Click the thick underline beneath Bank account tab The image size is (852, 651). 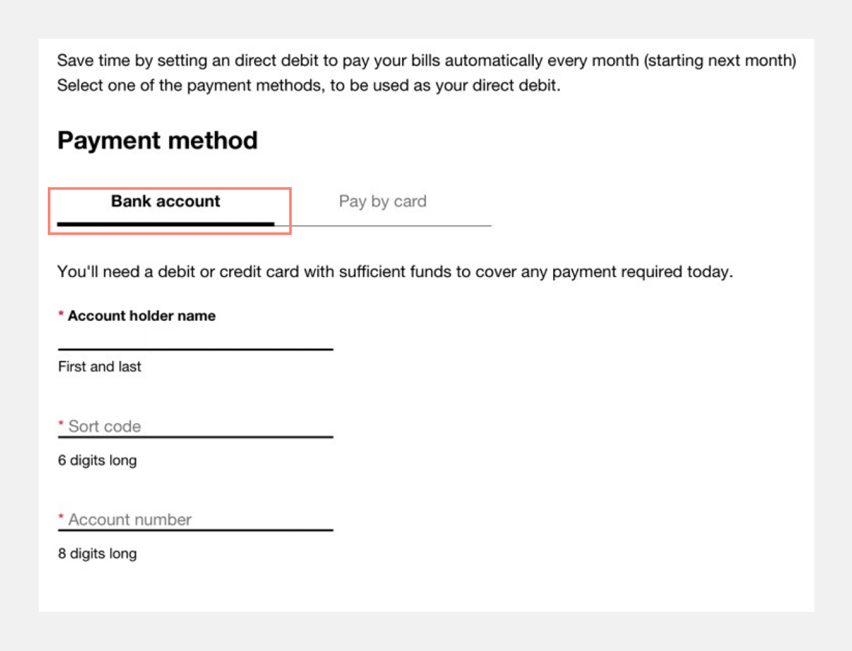click(166, 224)
